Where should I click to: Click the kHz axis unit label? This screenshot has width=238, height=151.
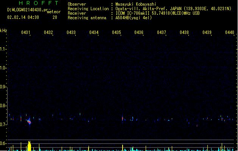[3, 31]
